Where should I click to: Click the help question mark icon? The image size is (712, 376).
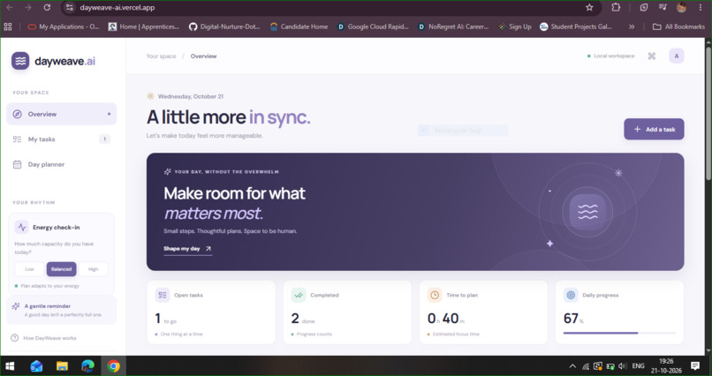click(14, 338)
